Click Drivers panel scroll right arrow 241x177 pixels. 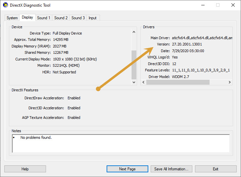pyautogui.click(x=230, y=82)
